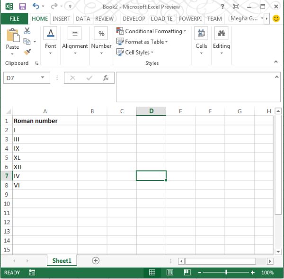Switch to the REVIEW tab
This screenshot has height=279, width=284.
[x=104, y=18]
